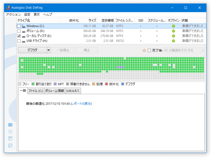
Task: Click the フリー legend color swatch
Action: pyautogui.click(x=20, y=84)
